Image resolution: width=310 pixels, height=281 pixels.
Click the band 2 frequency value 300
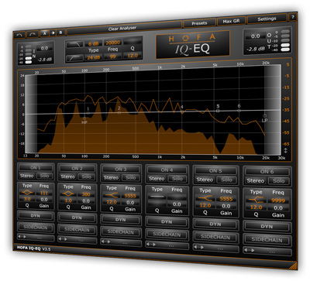click(86, 194)
